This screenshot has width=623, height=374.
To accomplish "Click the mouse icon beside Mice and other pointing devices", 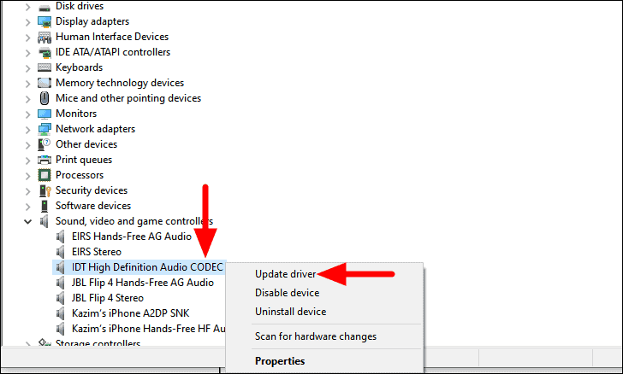I will pos(44,98).
